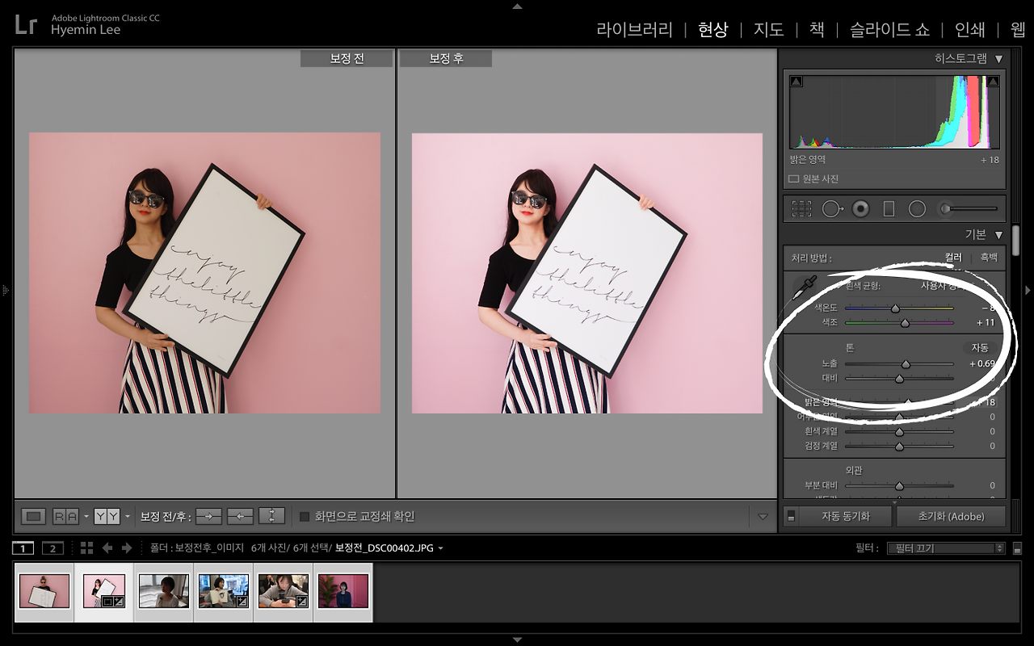1034x646 pixels.
Task: Hide the right side panel
Action: click(x=1028, y=290)
